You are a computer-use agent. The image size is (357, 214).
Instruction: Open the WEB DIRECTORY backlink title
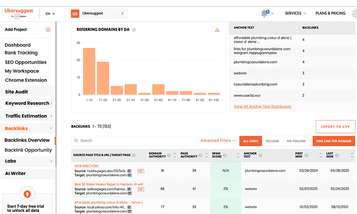tap(87, 166)
